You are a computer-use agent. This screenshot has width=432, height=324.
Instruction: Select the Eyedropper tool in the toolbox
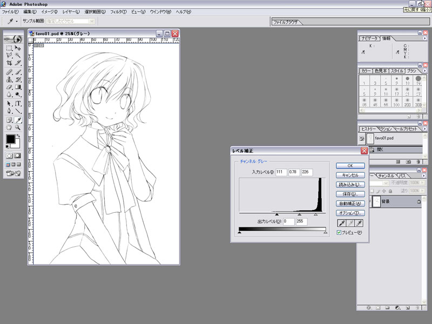[18, 120]
